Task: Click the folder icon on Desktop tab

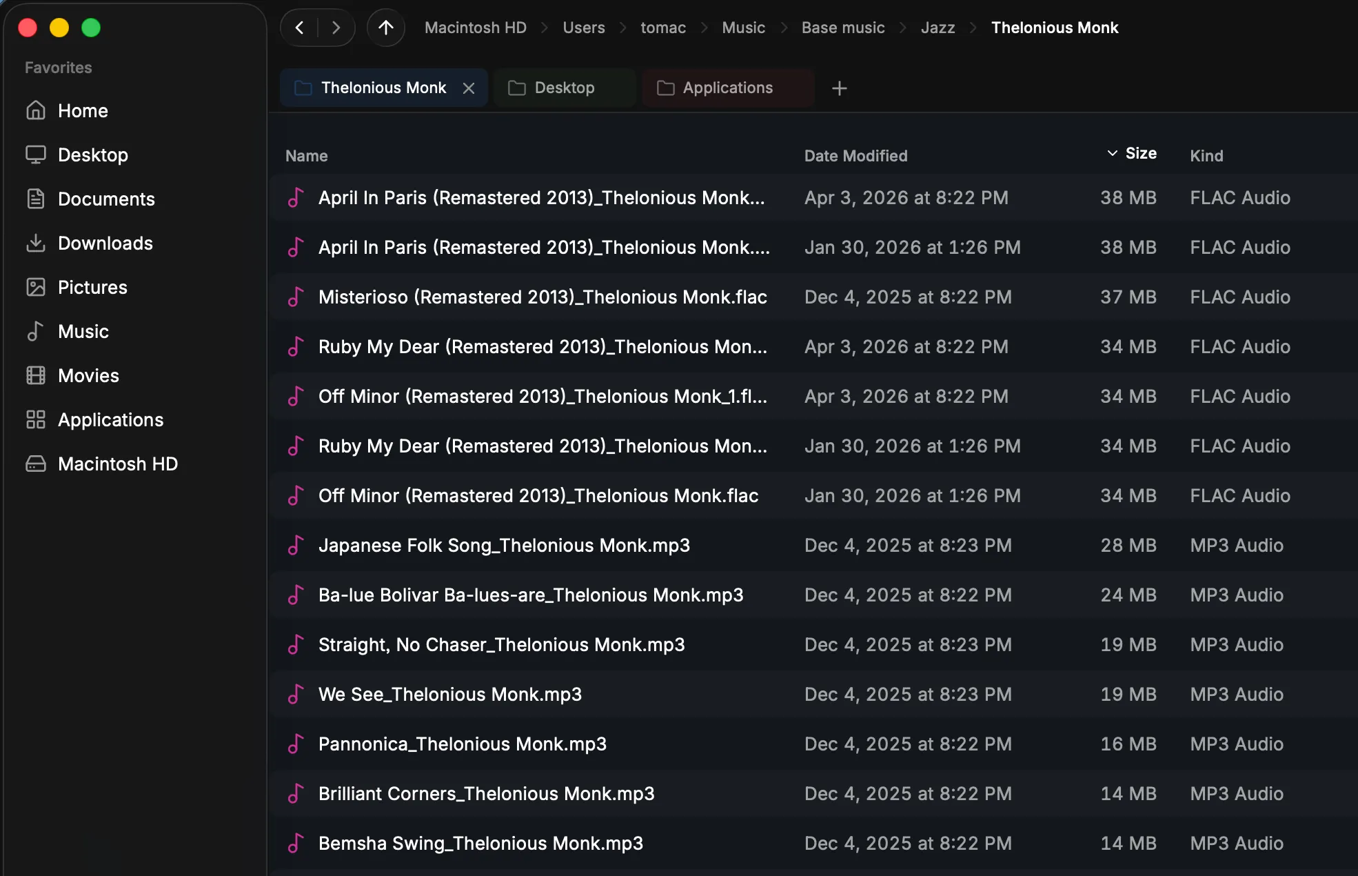Action: click(517, 88)
